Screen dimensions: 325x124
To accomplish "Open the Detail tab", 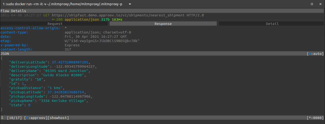I will 272,24.
